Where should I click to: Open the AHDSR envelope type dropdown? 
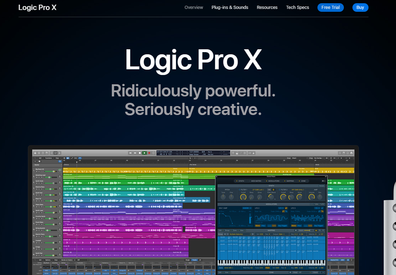(247, 208)
